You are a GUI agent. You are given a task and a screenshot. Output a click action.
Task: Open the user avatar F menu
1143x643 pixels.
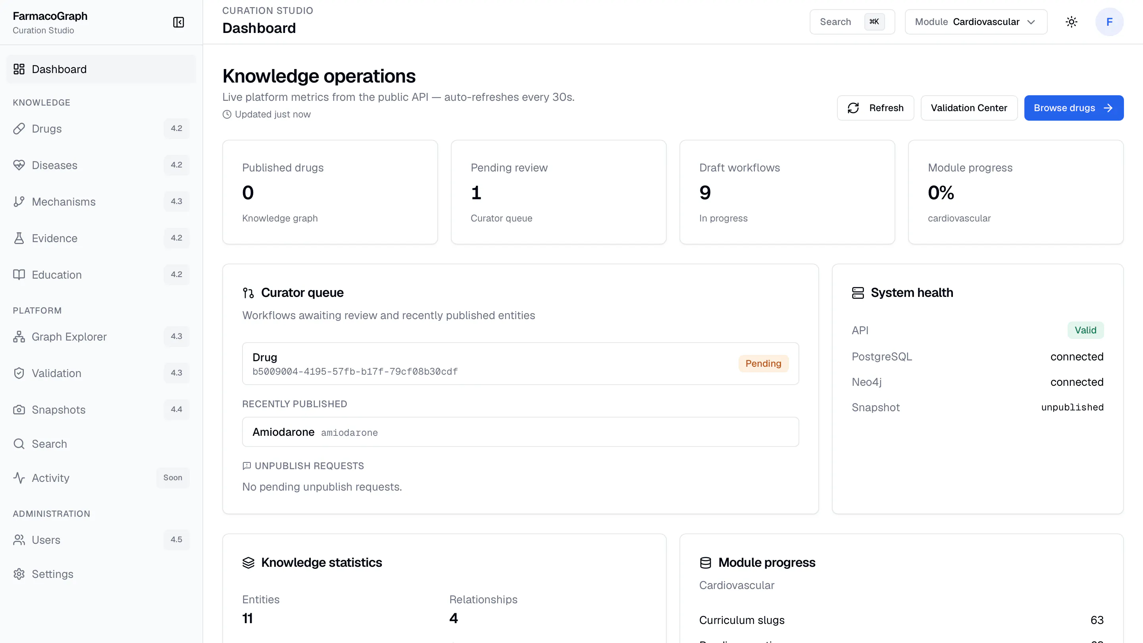click(x=1109, y=22)
